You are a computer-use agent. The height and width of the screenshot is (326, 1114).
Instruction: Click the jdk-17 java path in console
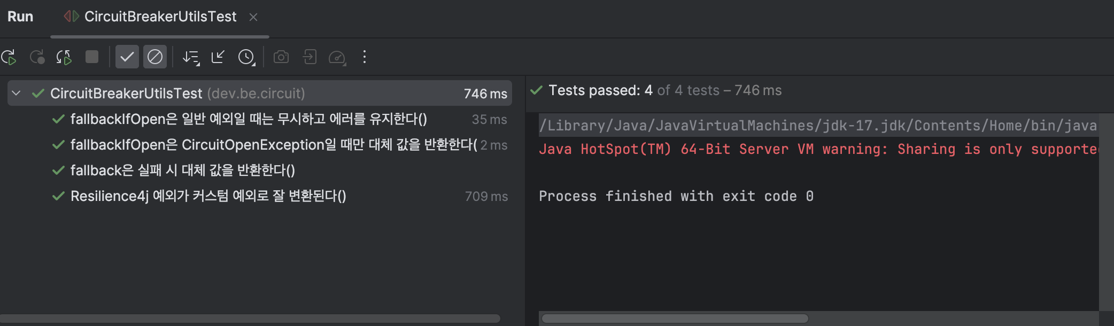[817, 126]
